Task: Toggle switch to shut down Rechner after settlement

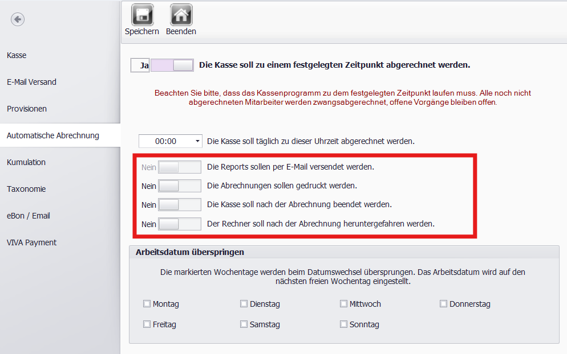Action: point(179,224)
